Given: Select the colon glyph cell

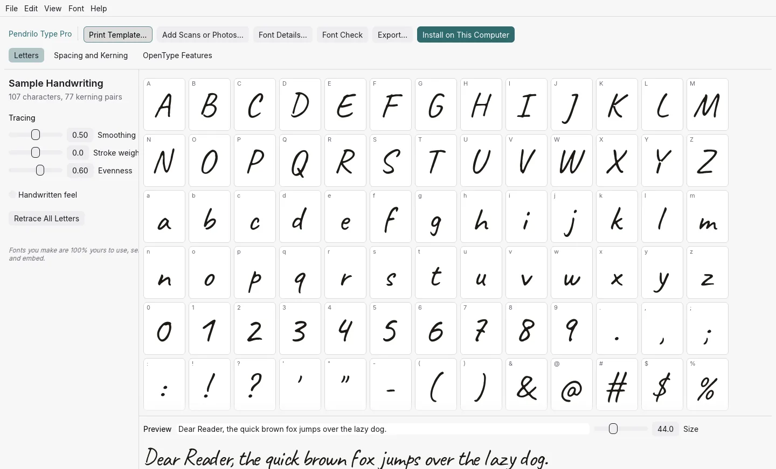Looking at the screenshot, I should pos(164,384).
